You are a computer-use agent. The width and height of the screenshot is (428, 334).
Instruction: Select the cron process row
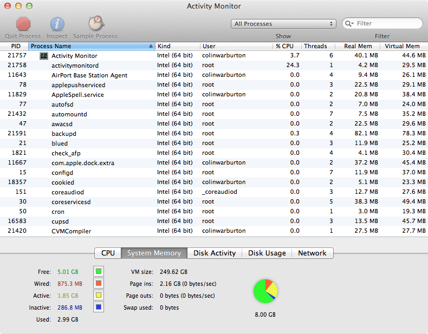pyautogui.click(x=214, y=212)
